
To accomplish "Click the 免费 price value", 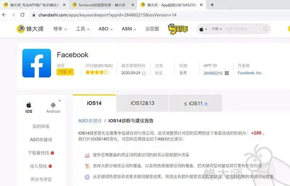I will point(183,73).
